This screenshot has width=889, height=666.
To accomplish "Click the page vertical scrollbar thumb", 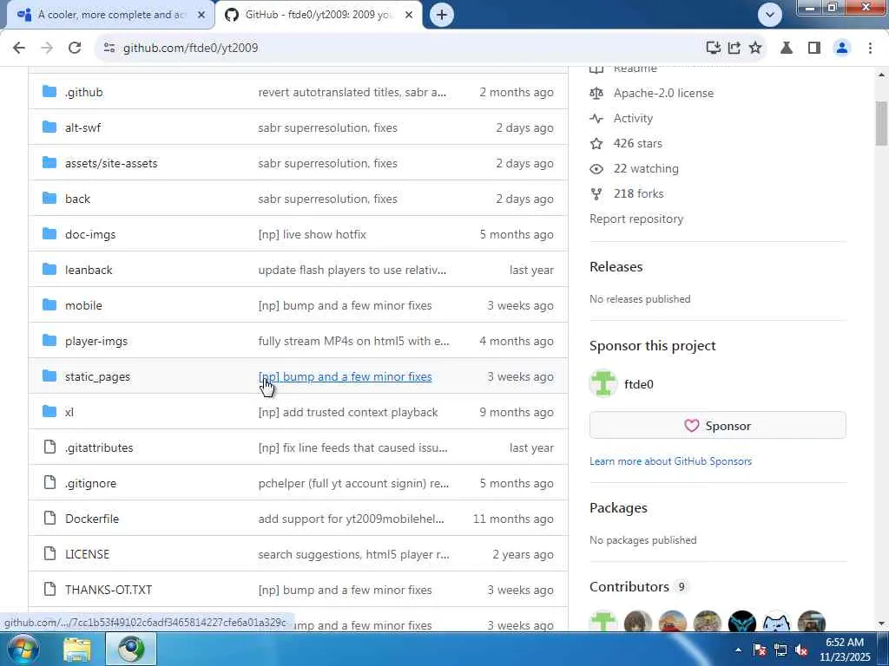I will 882,123.
